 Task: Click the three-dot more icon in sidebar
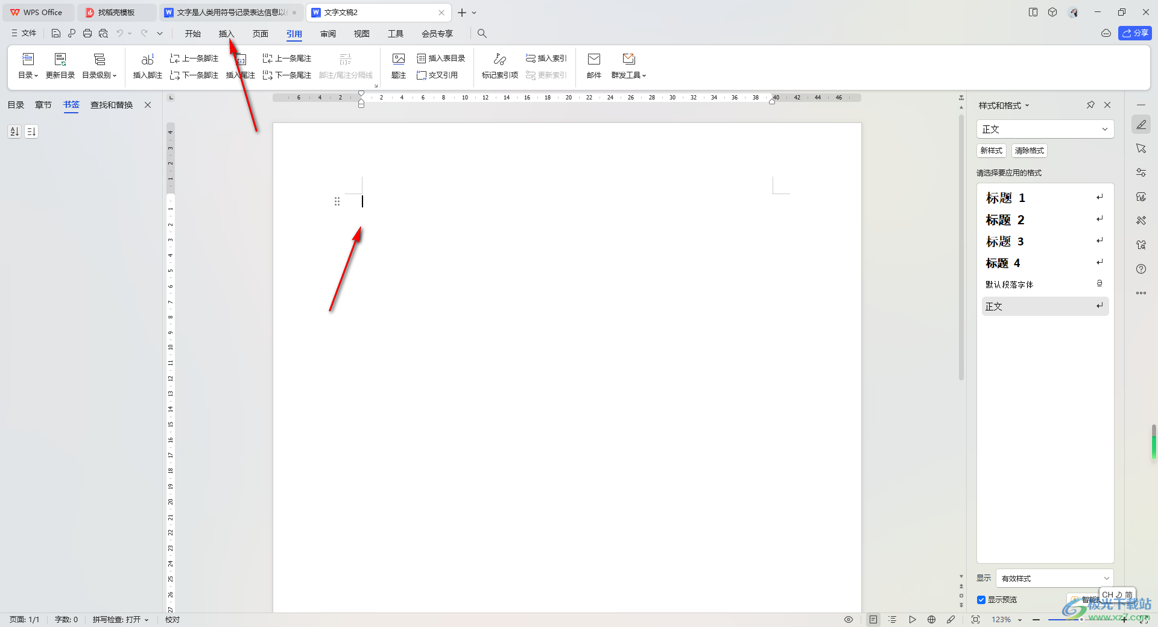click(1141, 293)
